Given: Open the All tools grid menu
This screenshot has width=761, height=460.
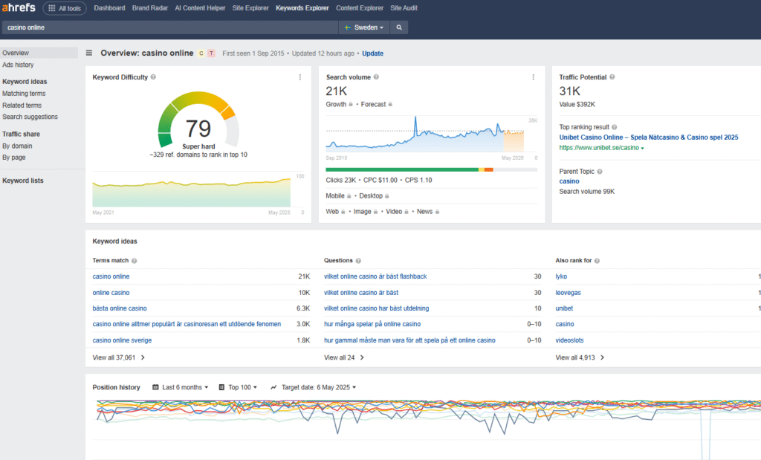Looking at the screenshot, I should pos(65,8).
